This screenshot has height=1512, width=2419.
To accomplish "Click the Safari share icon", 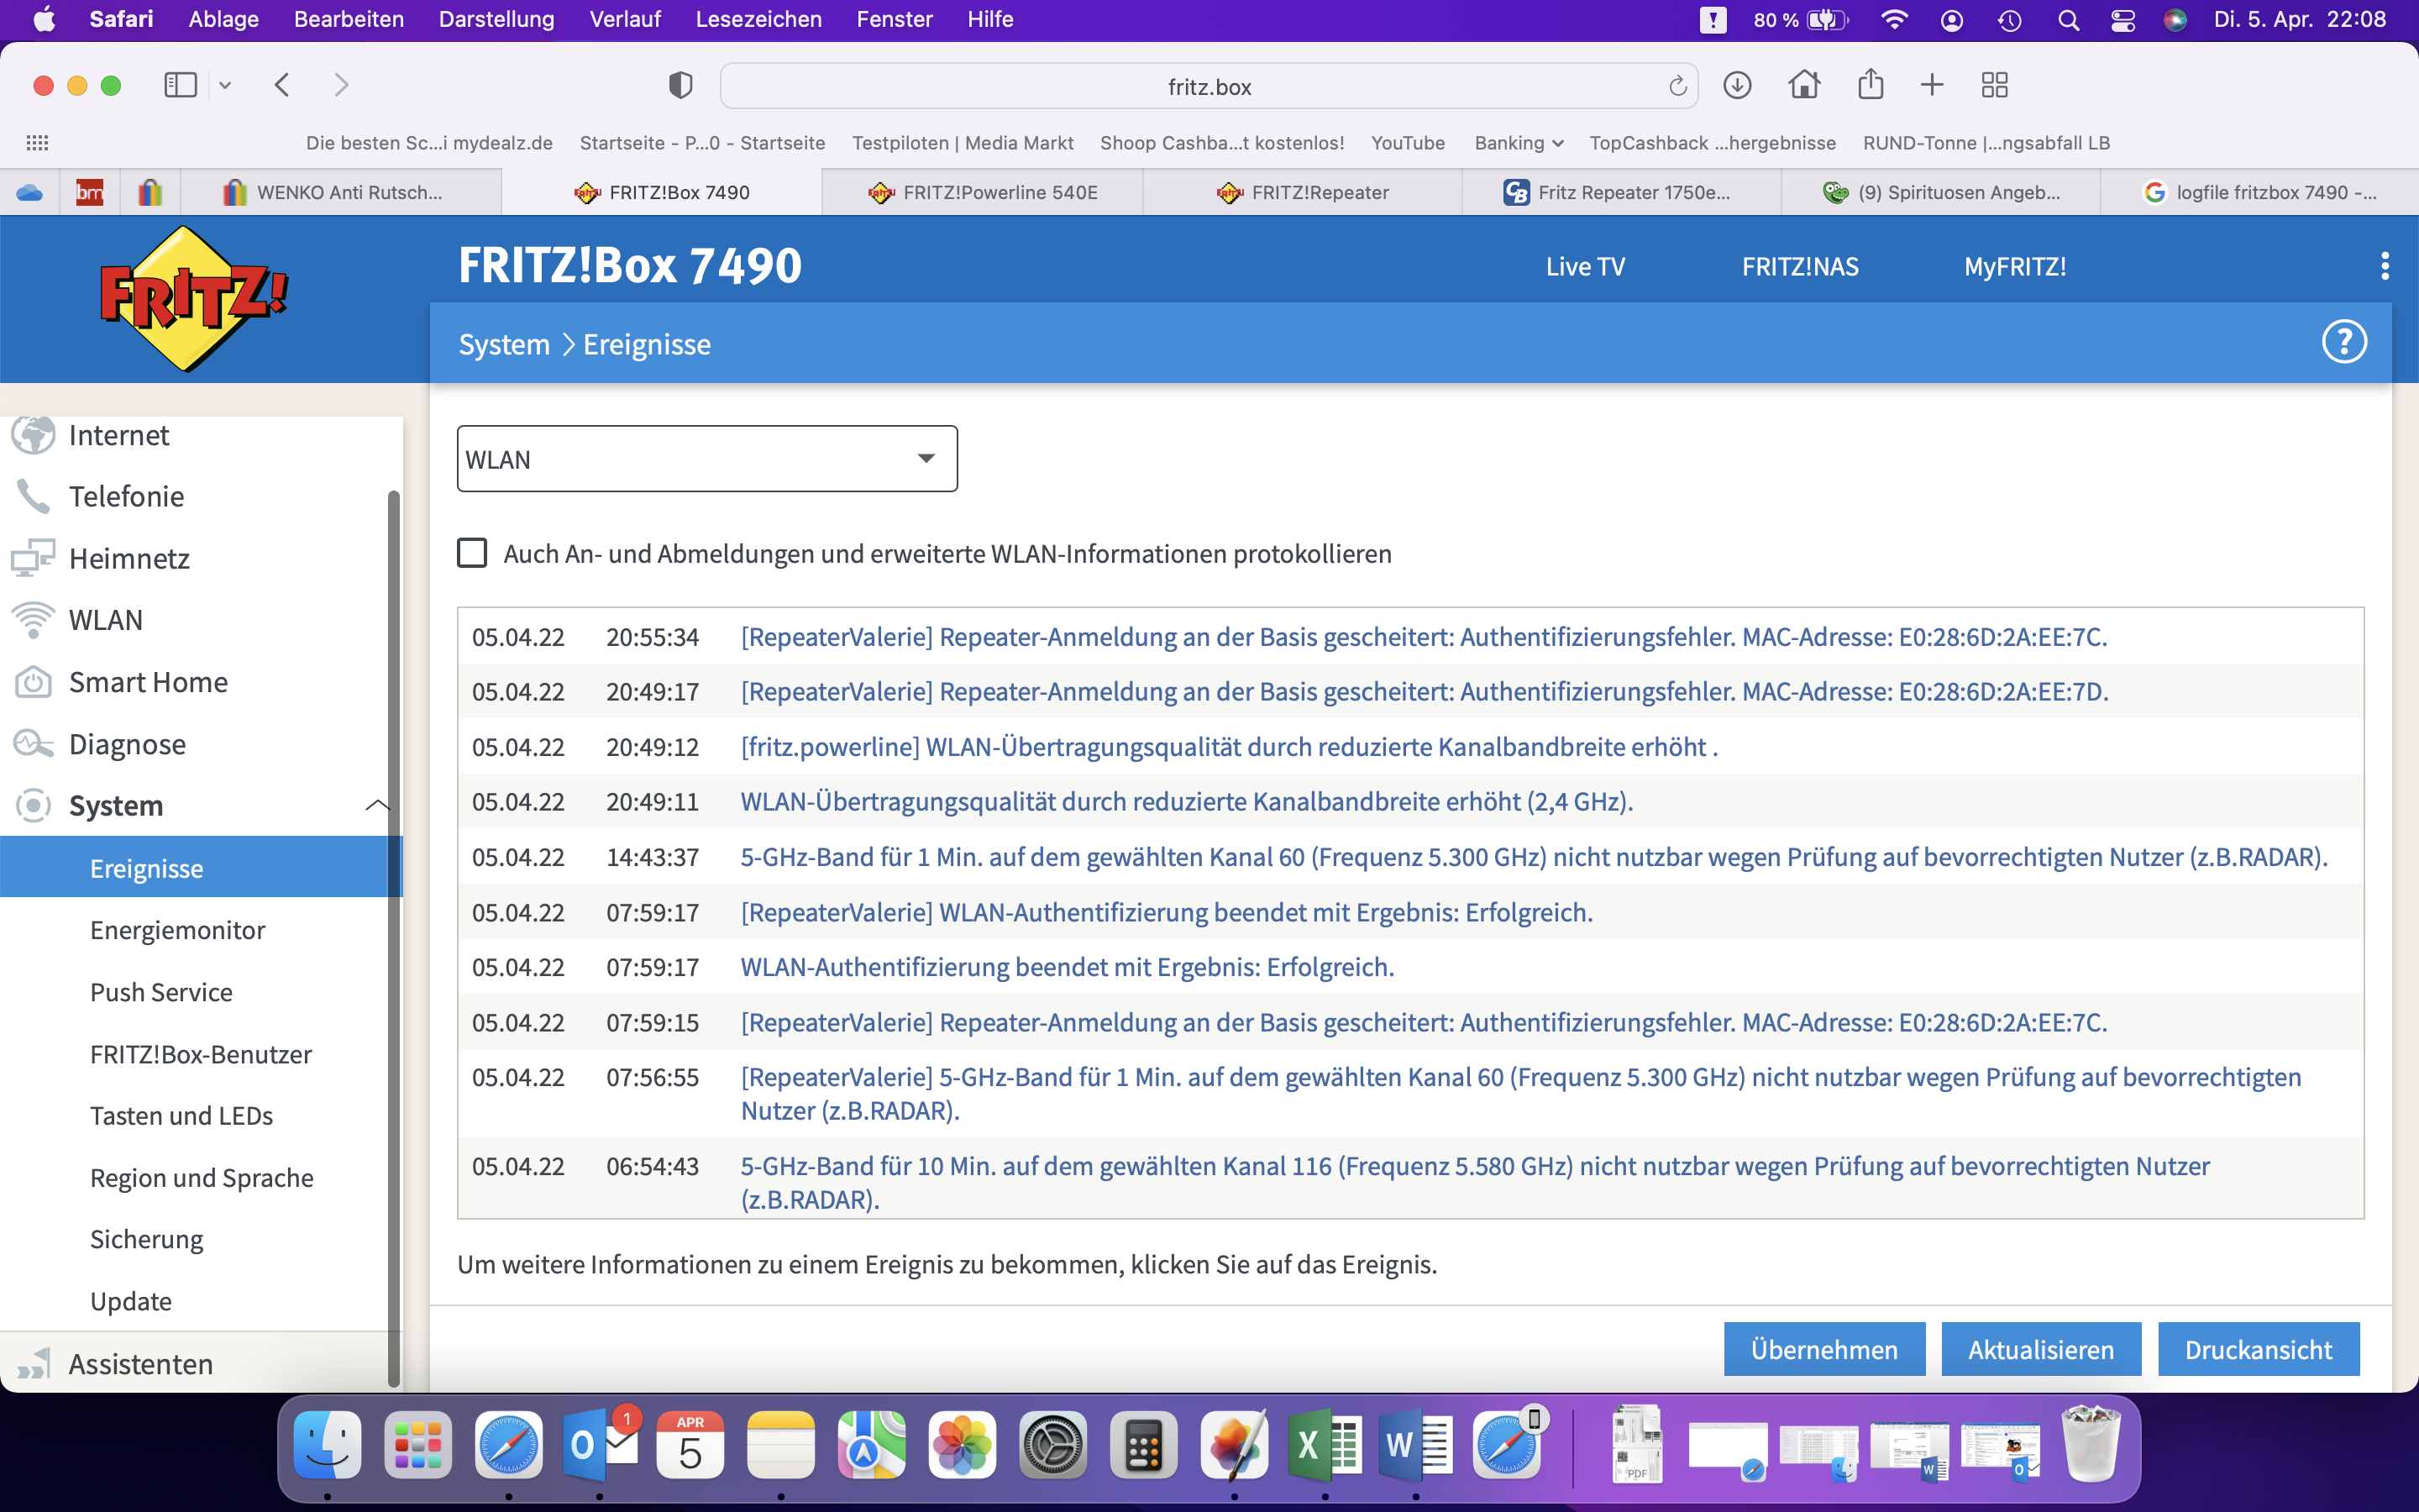I will [1871, 86].
